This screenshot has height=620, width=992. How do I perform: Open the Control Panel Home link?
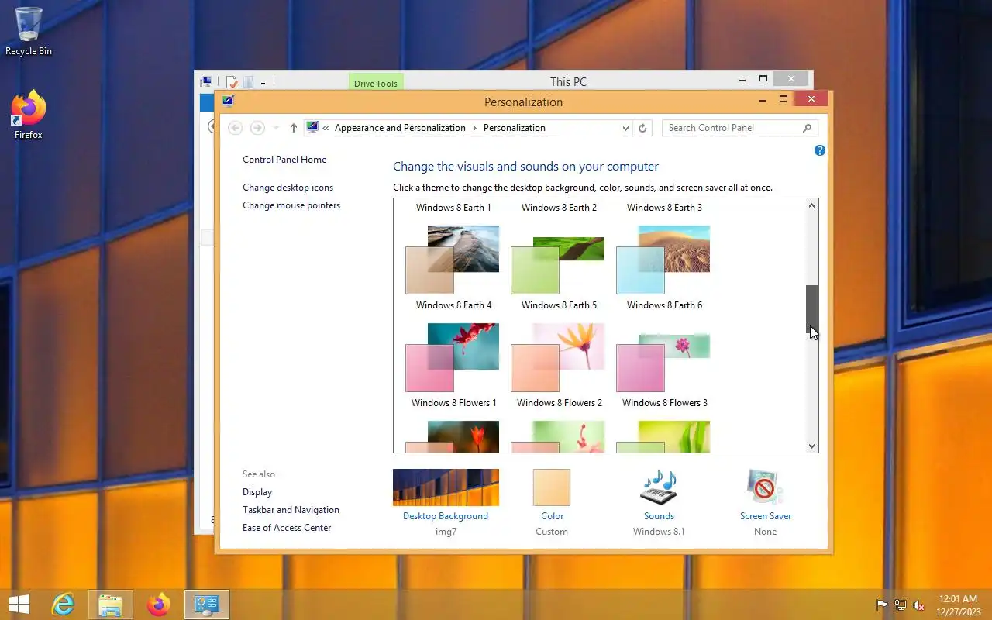click(284, 160)
